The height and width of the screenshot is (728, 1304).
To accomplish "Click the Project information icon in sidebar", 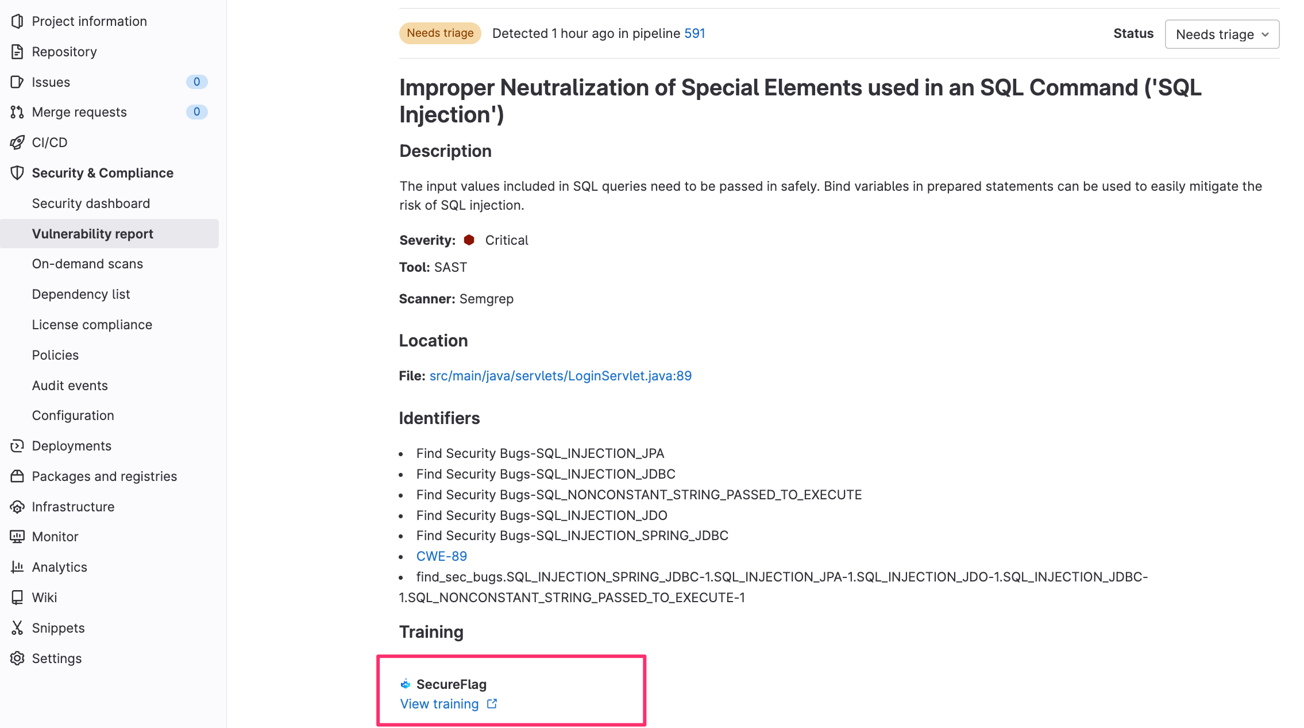I will click(x=17, y=21).
